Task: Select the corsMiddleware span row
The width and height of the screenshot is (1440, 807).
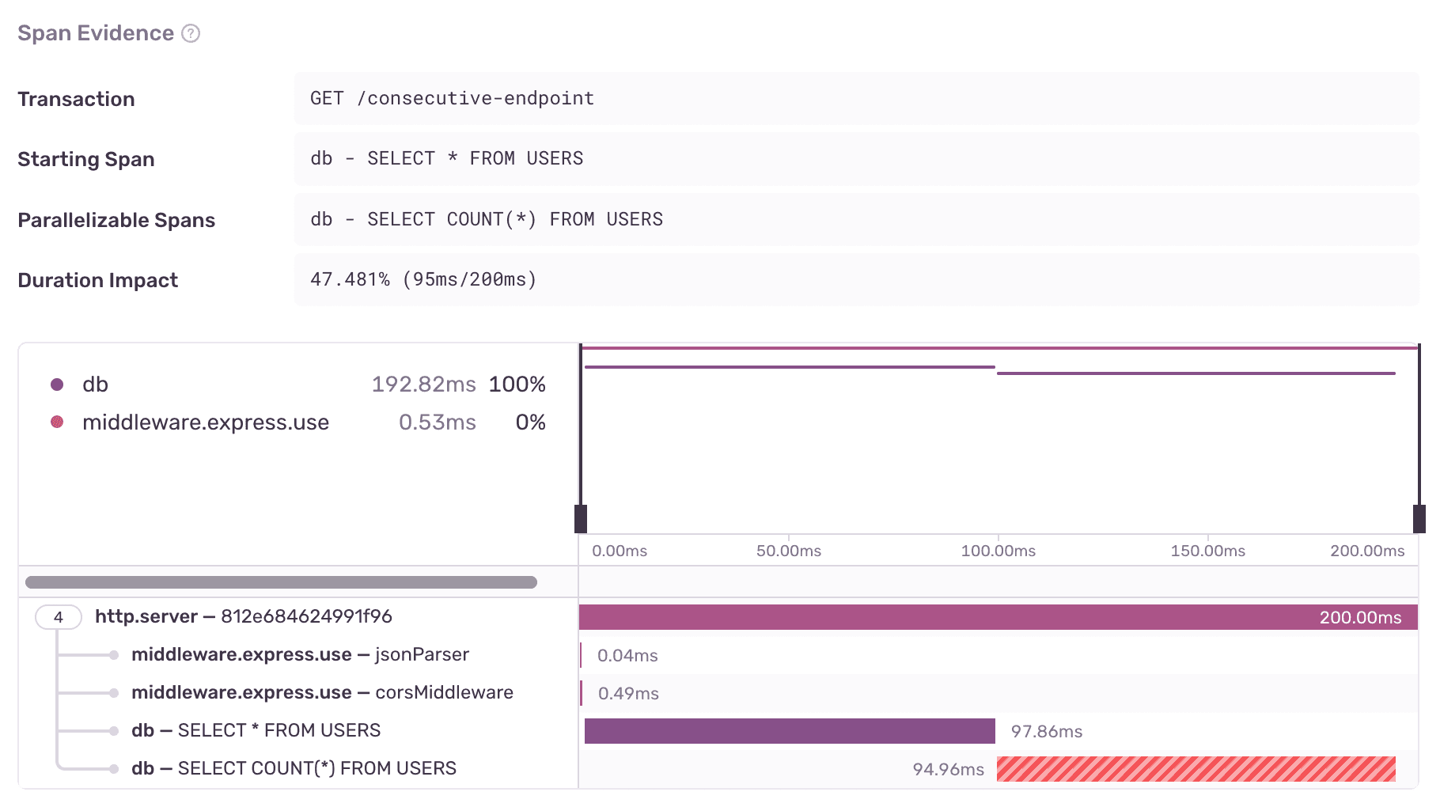Action: [322, 693]
